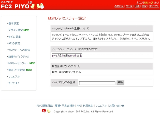The height and width of the screenshot is (115, 160).
Task: Click the リリース username link
Action: pos(149,2)
